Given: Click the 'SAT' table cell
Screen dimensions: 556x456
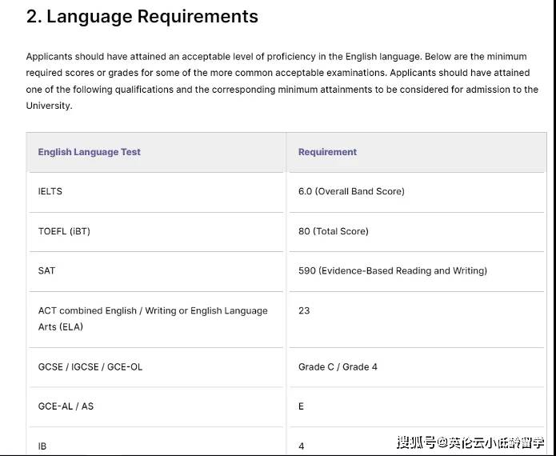Looking at the screenshot, I should [156, 272].
